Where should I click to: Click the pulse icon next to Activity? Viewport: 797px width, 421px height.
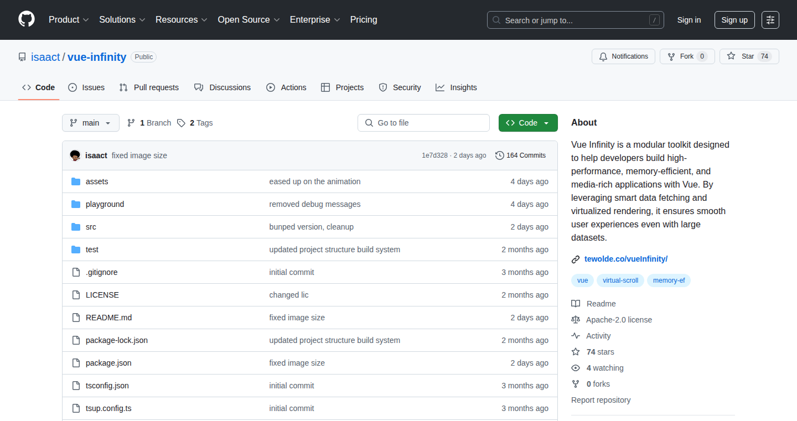[576, 336]
